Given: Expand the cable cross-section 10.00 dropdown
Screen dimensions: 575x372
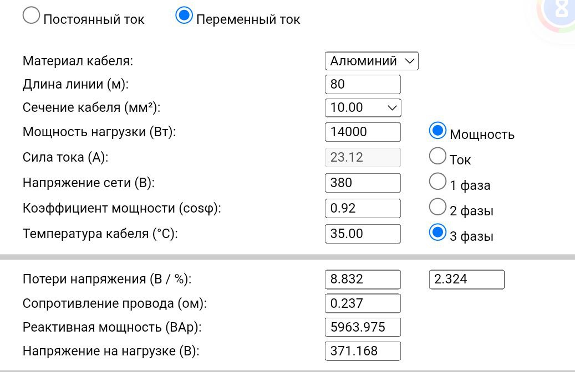Looking at the screenshot, I should click(363, 107).
